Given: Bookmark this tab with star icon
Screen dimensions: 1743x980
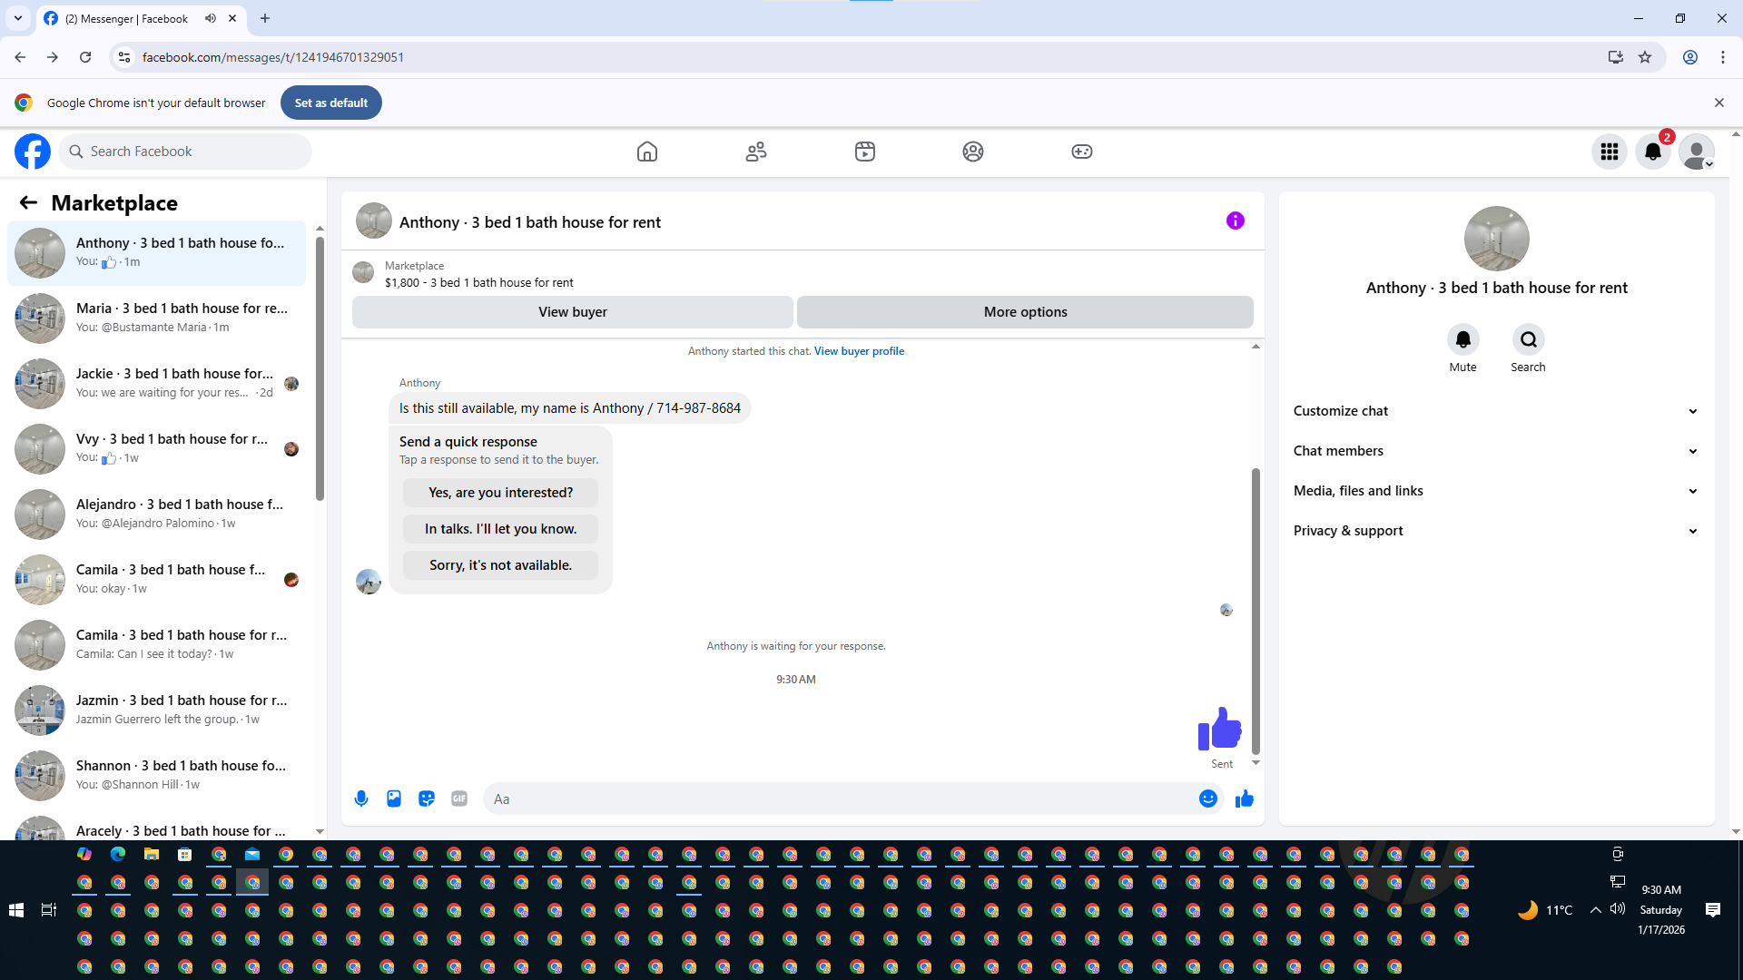Looking at the screenshot, I should [x=1645, y=57].
